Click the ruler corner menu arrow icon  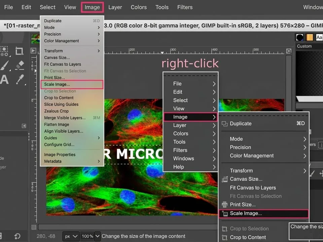click(33, 51)
